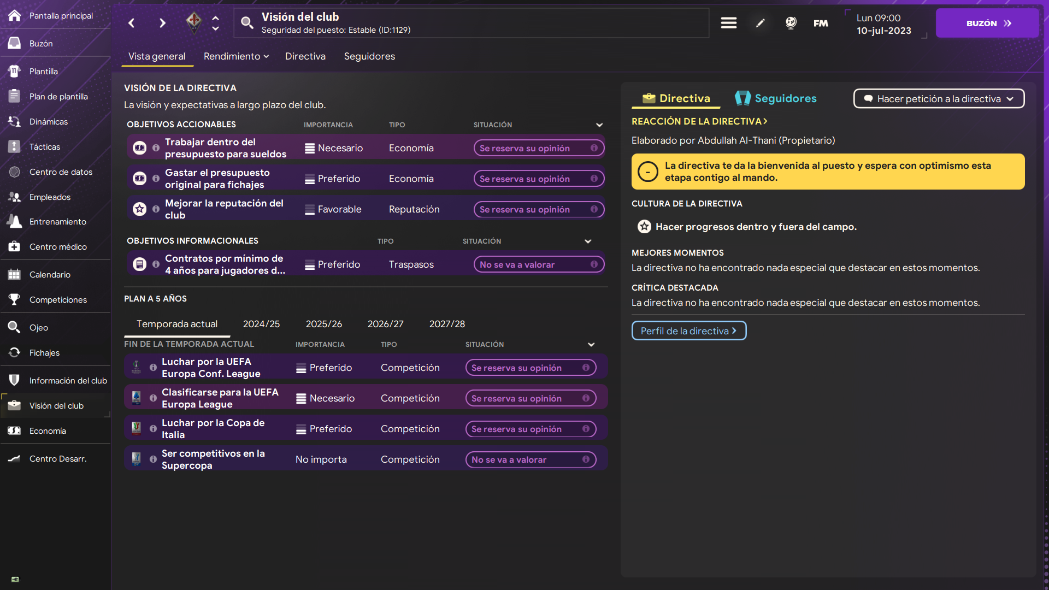Open Dinámicas icon in sidebar
1049x590 pixels.
(15, 121)
